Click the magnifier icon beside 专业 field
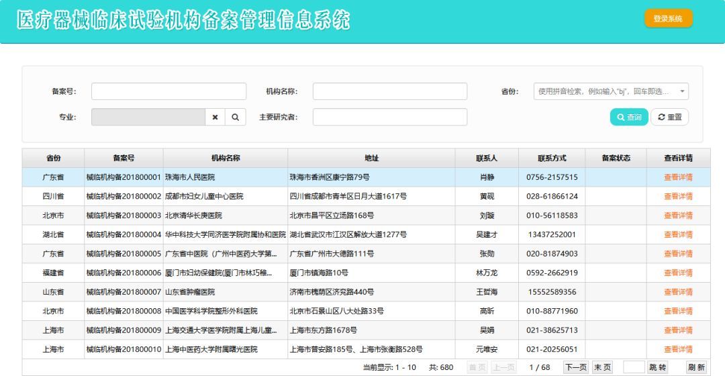725x376 pixels. 234,117
